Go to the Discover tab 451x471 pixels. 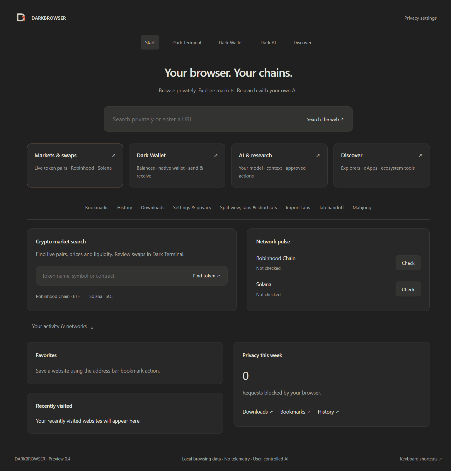[302, 42]
